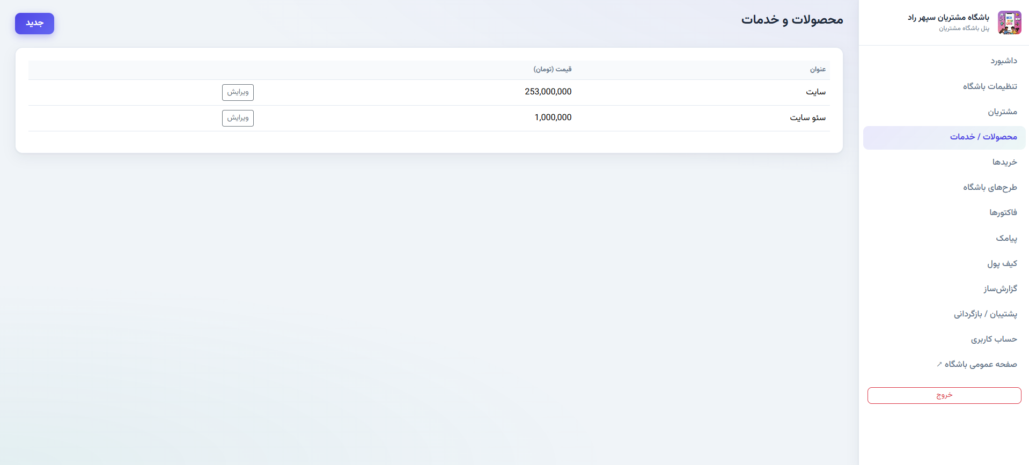
Task: Open the داشبورد menu item
Action: tap(944, 61)
